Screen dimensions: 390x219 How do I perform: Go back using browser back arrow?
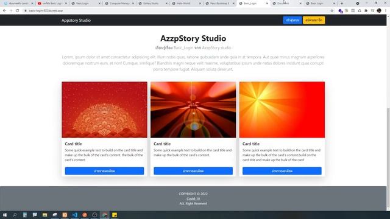point(4,11)
